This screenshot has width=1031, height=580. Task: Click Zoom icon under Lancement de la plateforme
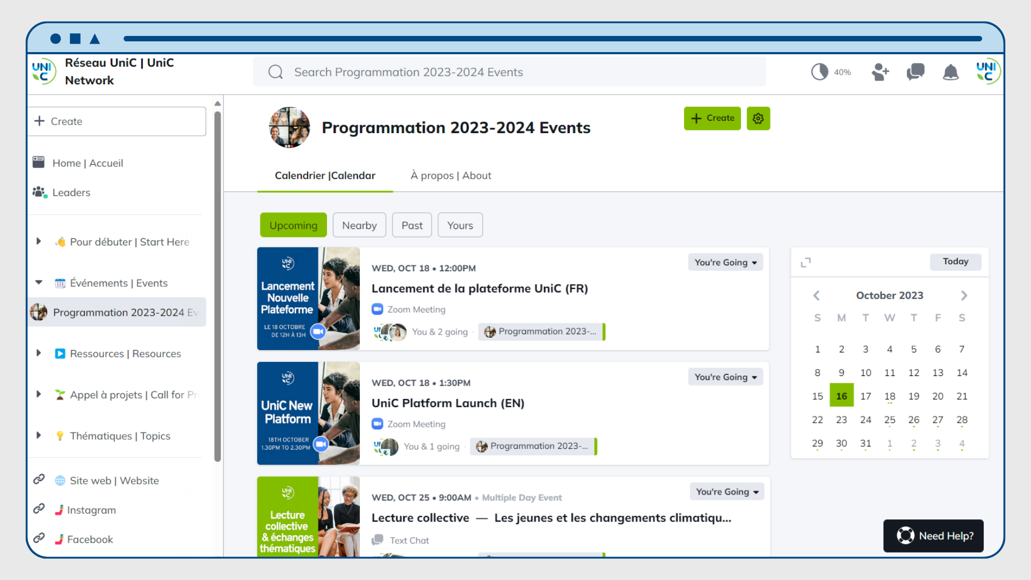[x=377, y=309]
